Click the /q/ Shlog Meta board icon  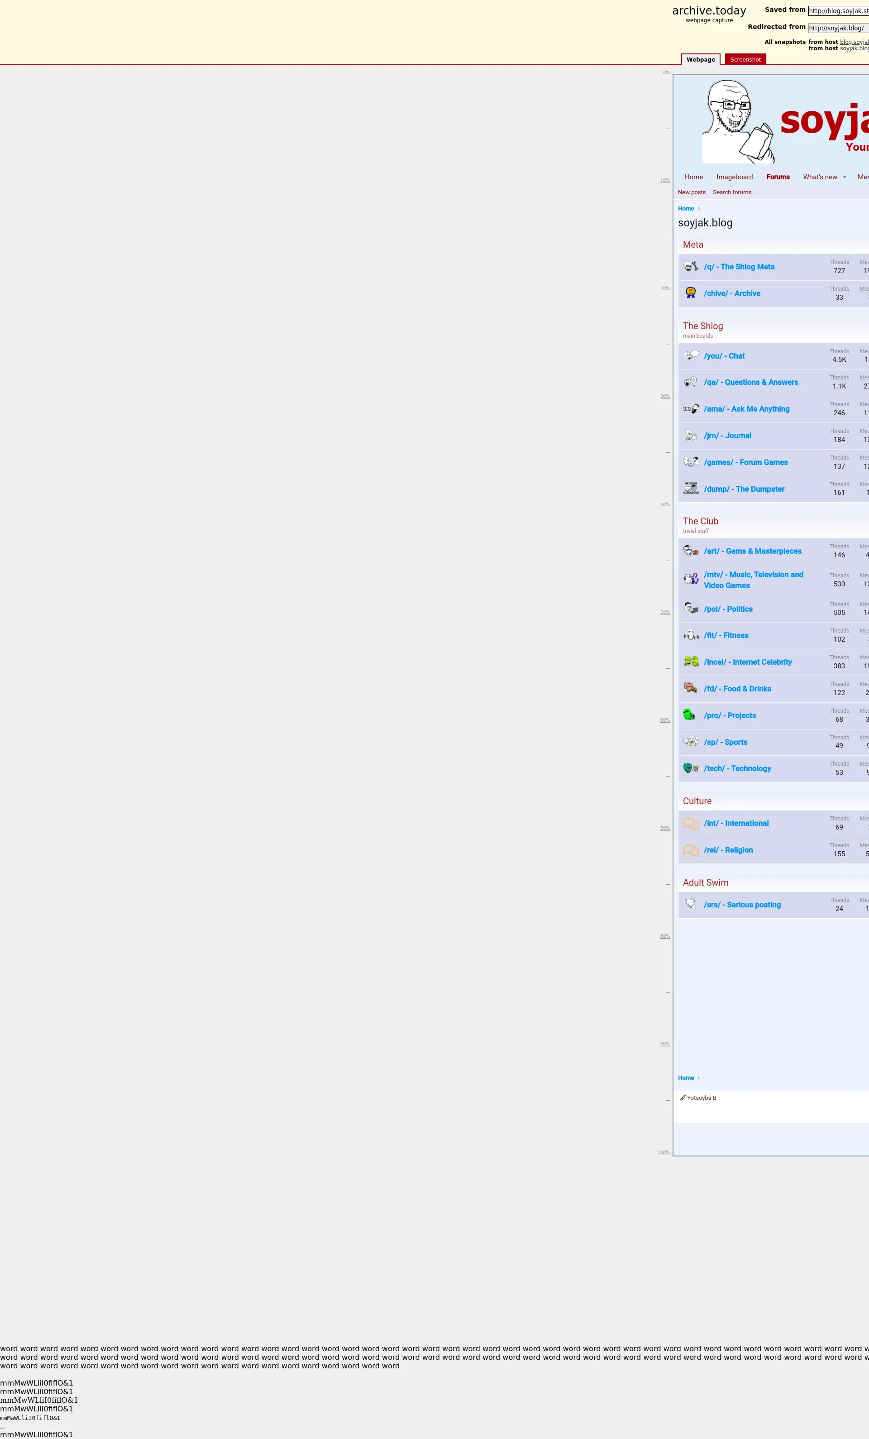pyautogui.click(x=691, y=267)
